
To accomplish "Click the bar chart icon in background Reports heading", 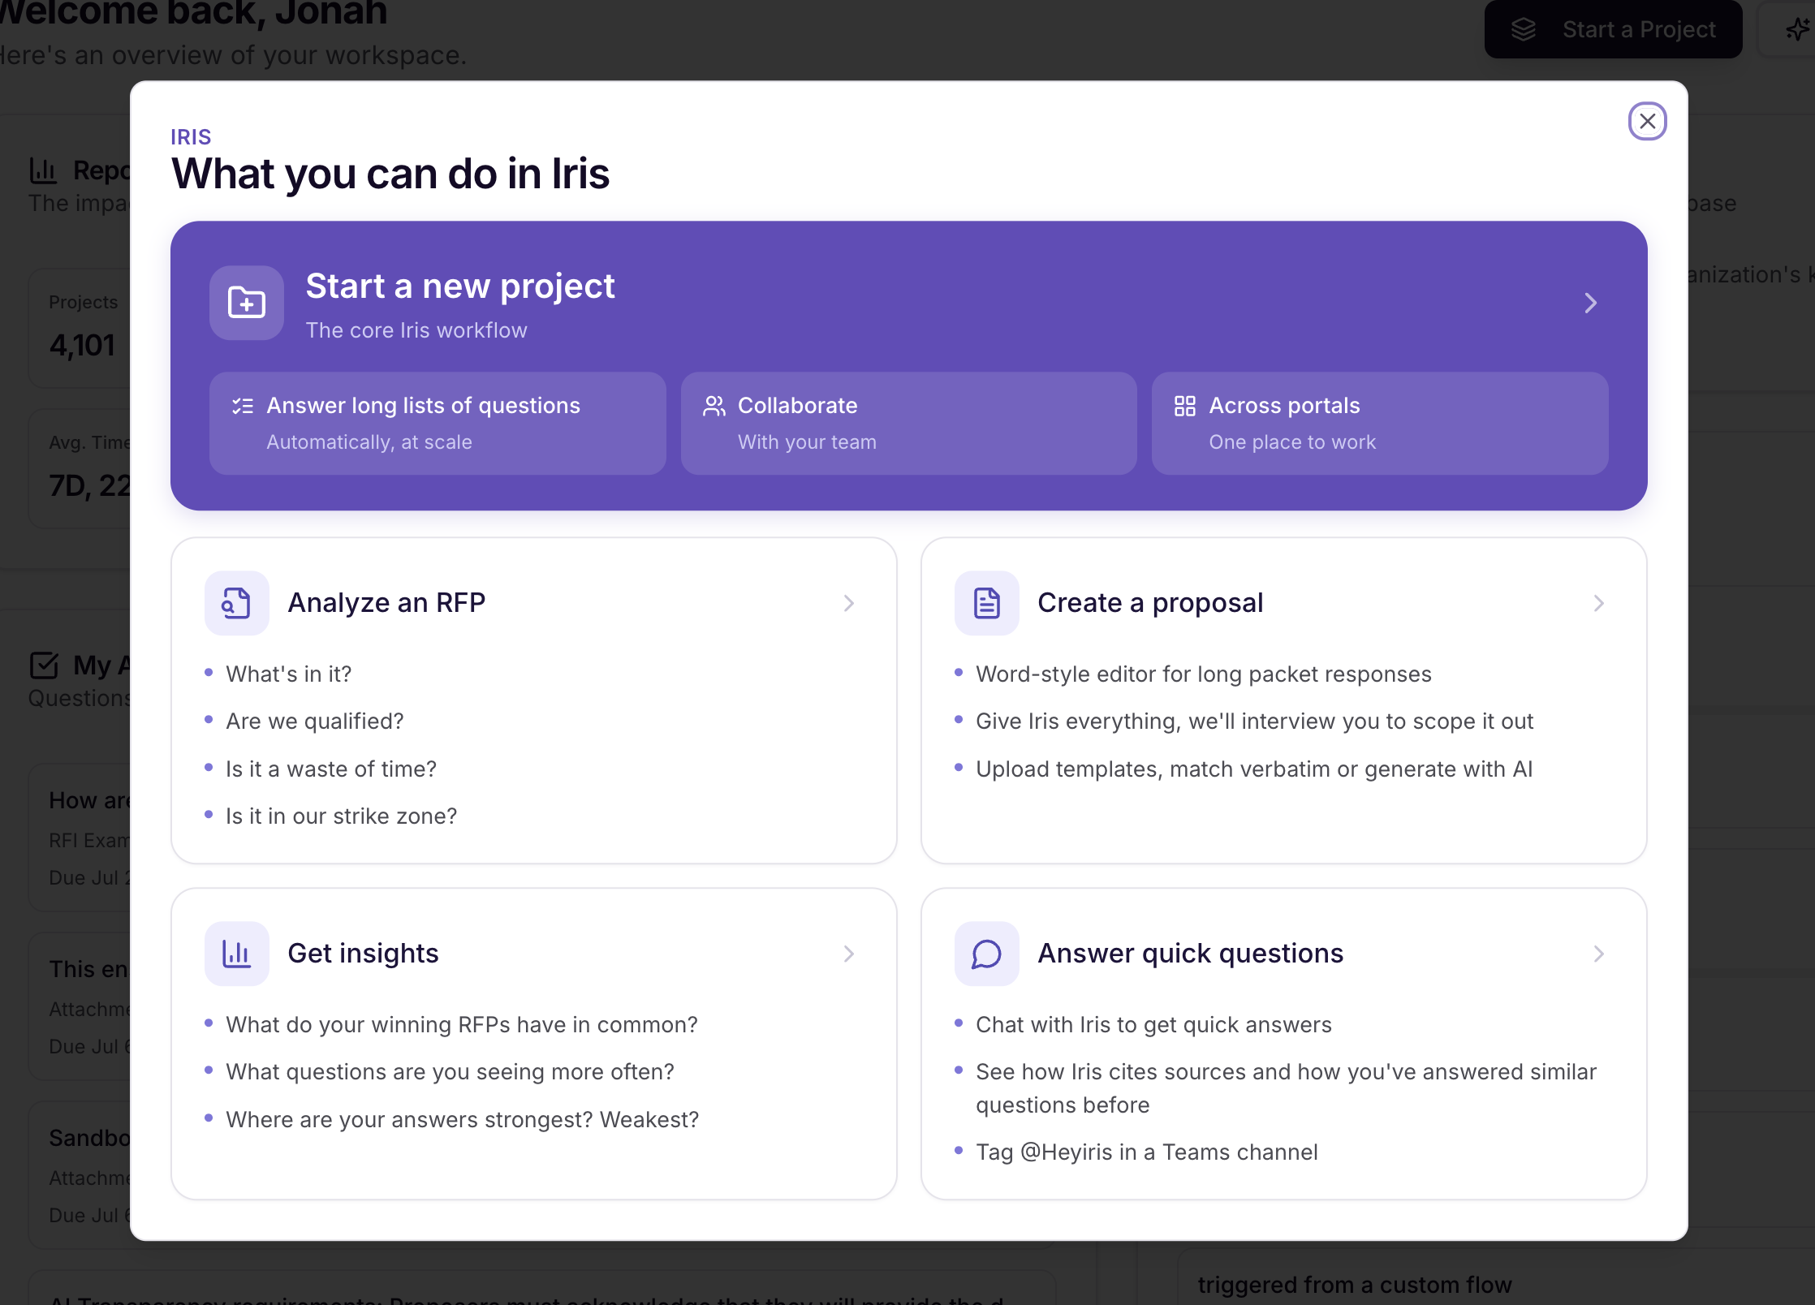I will [x=43, y=170].
